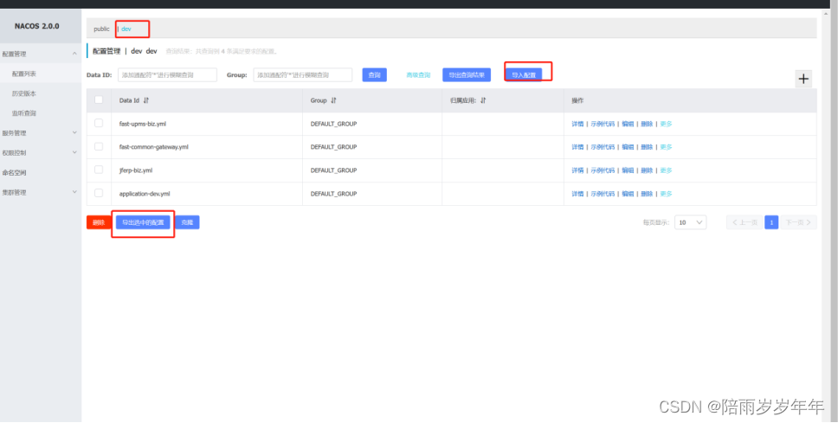The height and width of the screenshot is (423, 838).
Task: Sort table by Data Id column icon
Action: tap(146, 100)
